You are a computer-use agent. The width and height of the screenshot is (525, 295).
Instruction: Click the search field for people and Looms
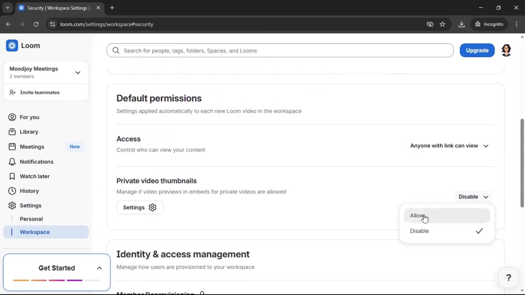coord(280,50)
